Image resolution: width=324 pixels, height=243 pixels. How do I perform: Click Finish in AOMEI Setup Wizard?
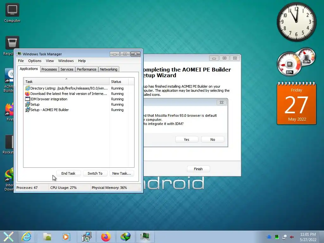(198, 169)
